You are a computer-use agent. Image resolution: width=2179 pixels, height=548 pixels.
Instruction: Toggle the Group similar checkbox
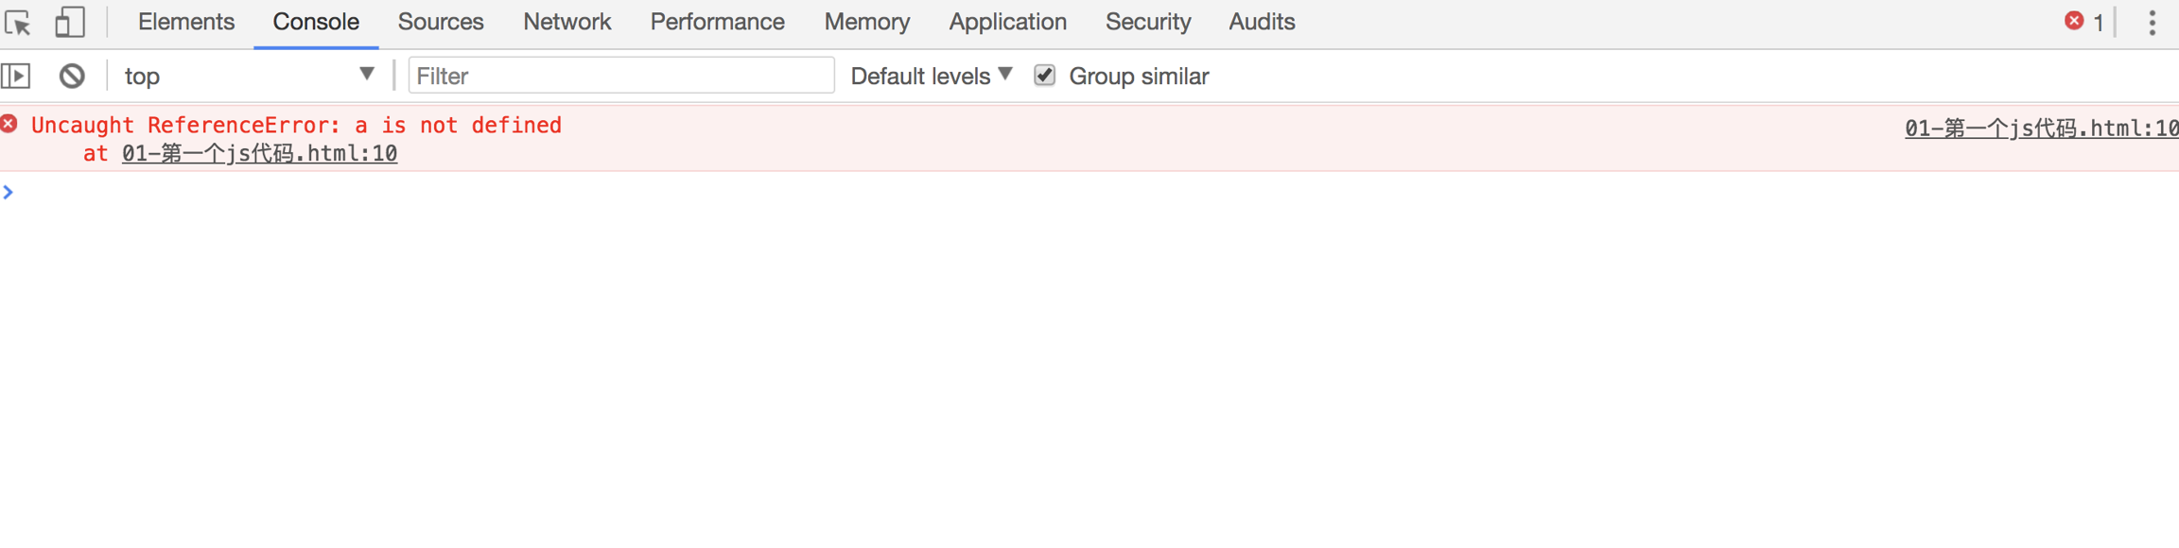[x=1044, y=76]
